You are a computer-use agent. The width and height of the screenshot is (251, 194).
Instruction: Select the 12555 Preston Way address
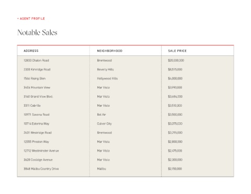[x=36, y=142]
